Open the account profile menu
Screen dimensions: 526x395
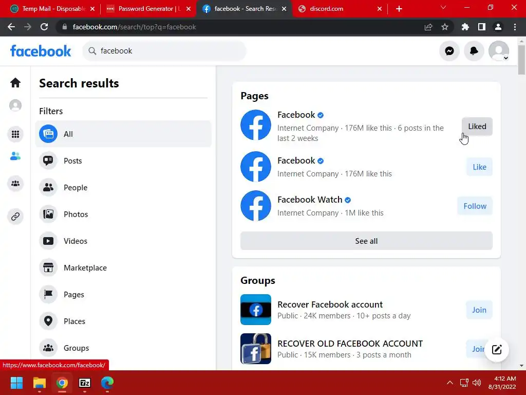pos(498,51)
